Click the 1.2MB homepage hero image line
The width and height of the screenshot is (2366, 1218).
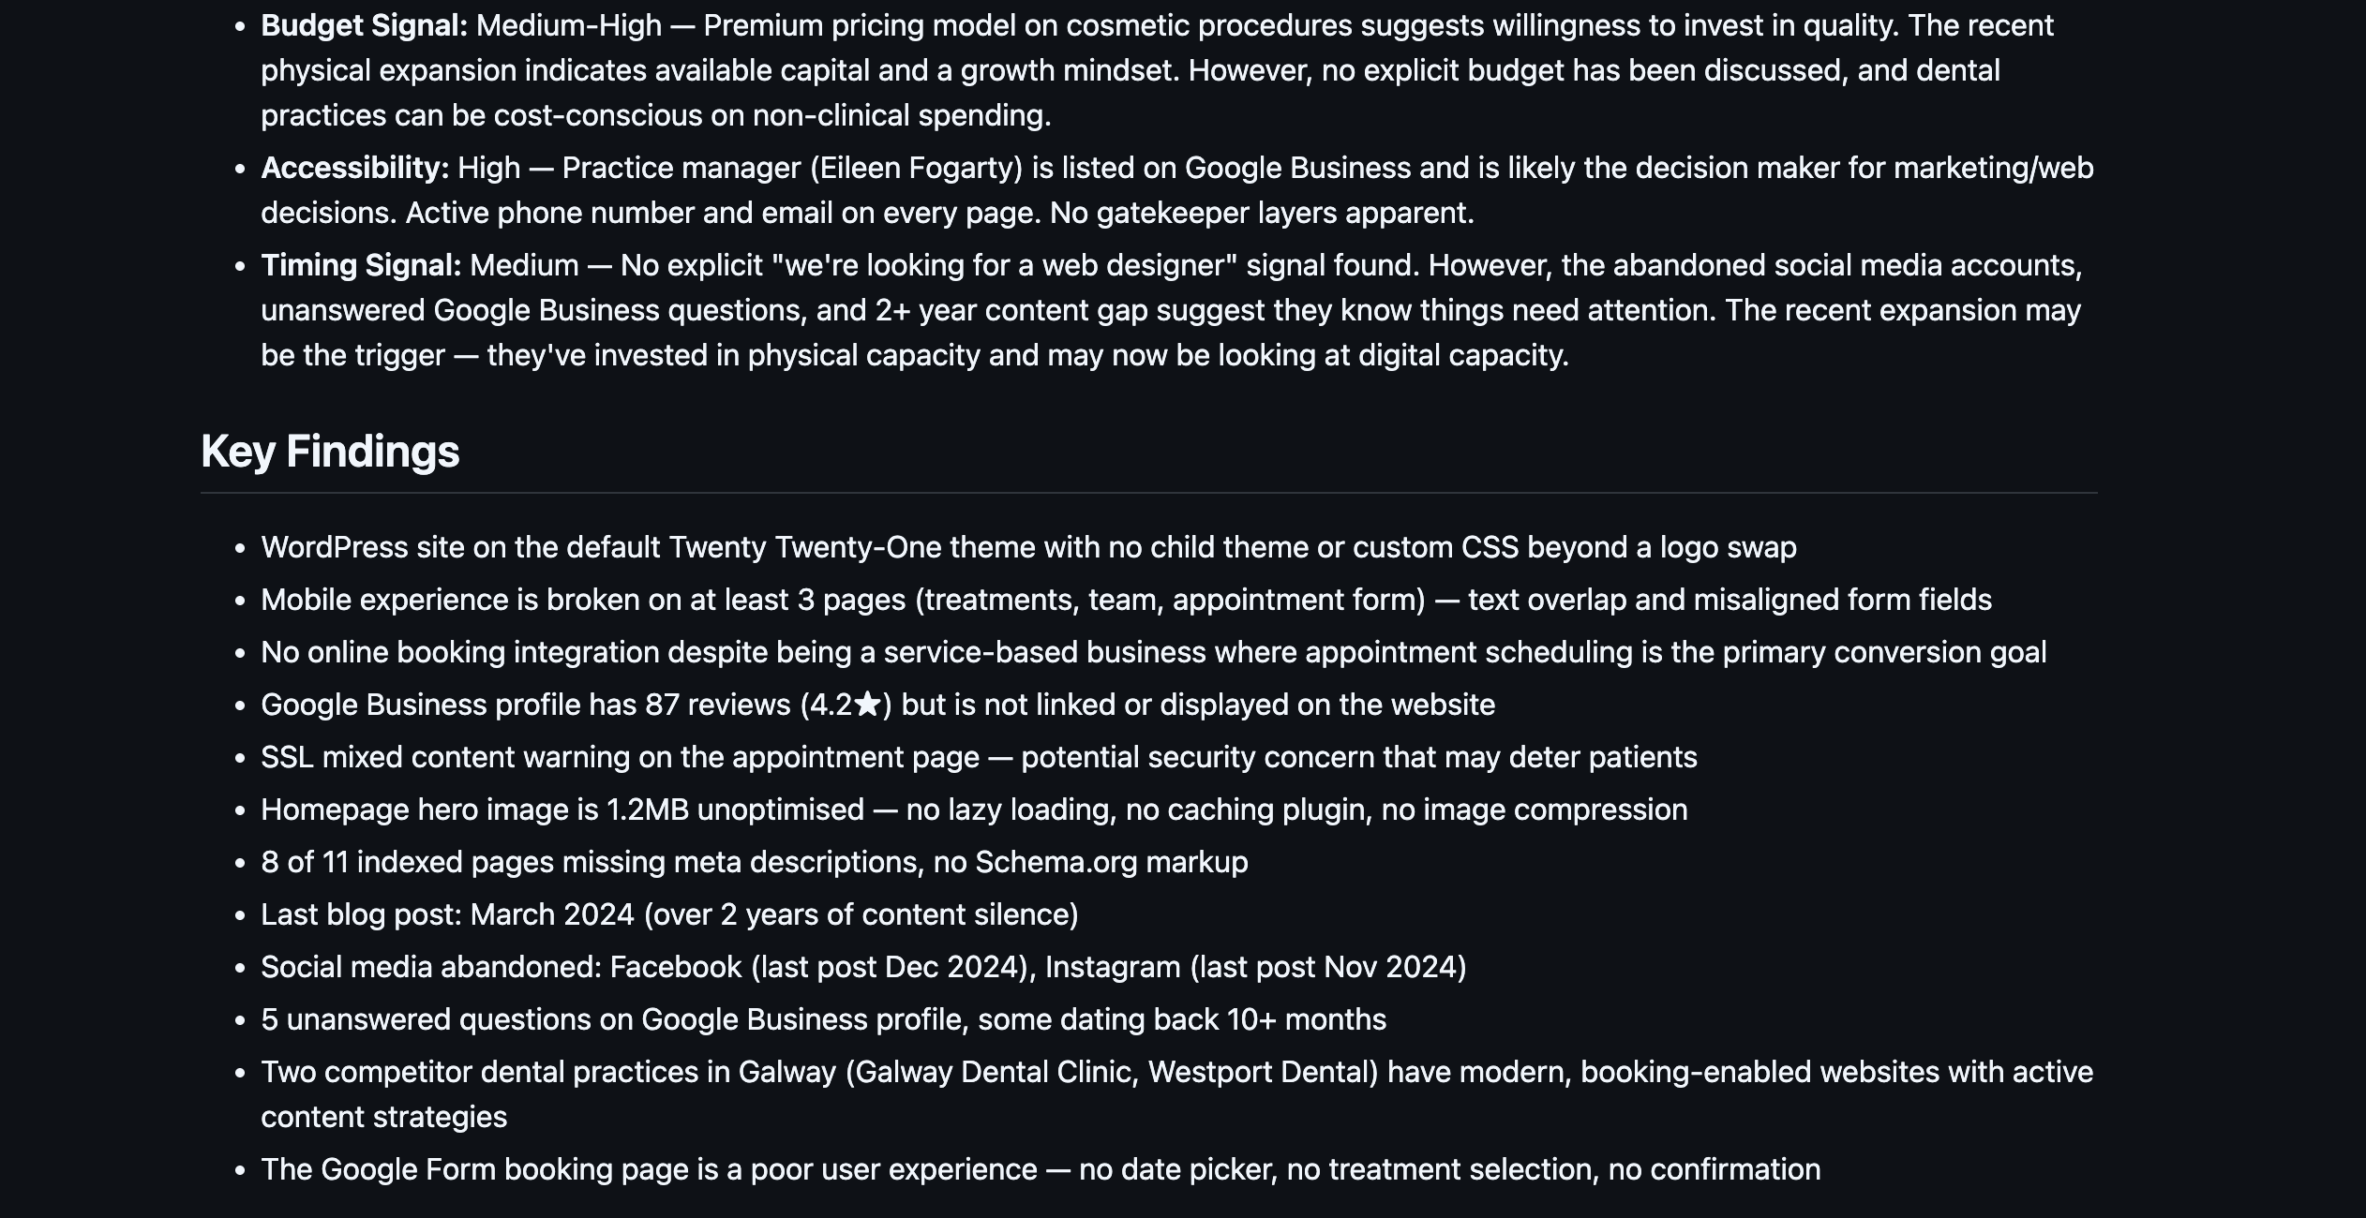974,810
